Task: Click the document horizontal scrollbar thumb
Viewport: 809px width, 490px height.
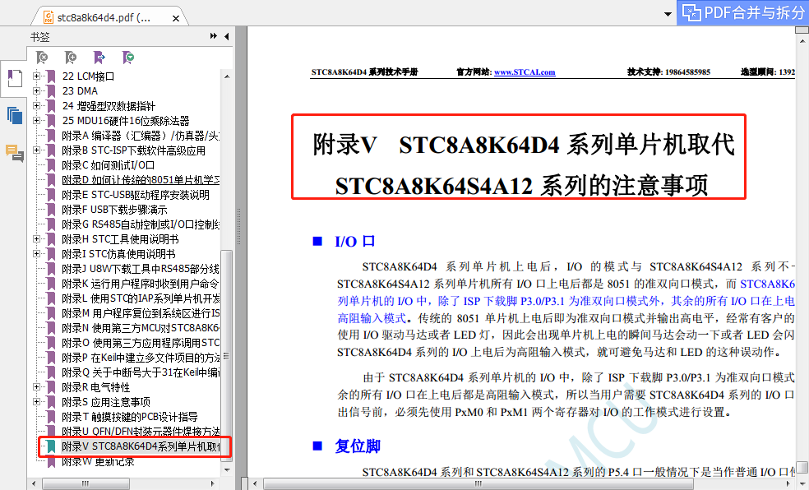Action: 478,483
